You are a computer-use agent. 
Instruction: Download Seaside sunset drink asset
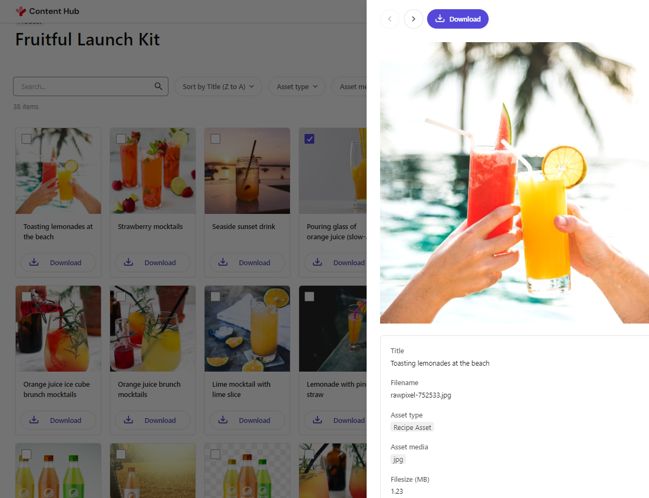247,263
